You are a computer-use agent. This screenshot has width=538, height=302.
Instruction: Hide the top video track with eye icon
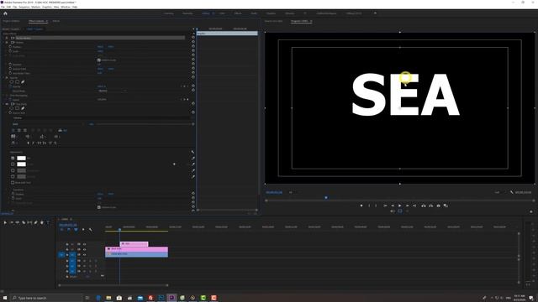pos(84,244)
